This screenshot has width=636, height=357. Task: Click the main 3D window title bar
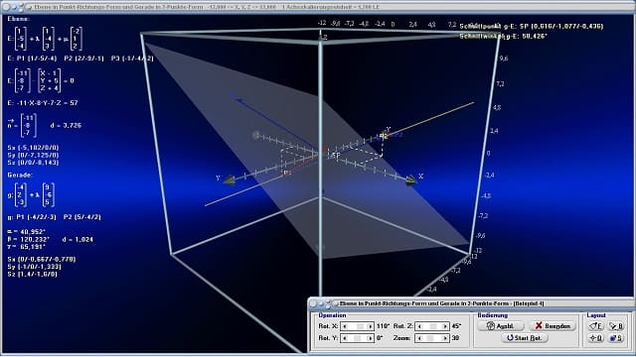pyautogui.click(x=318, y=7)
